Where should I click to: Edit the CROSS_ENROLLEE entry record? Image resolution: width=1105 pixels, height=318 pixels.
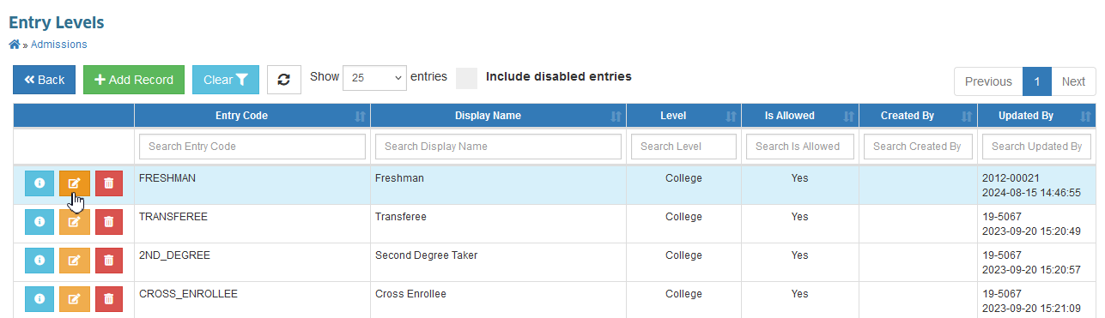[x=74, y=298]
